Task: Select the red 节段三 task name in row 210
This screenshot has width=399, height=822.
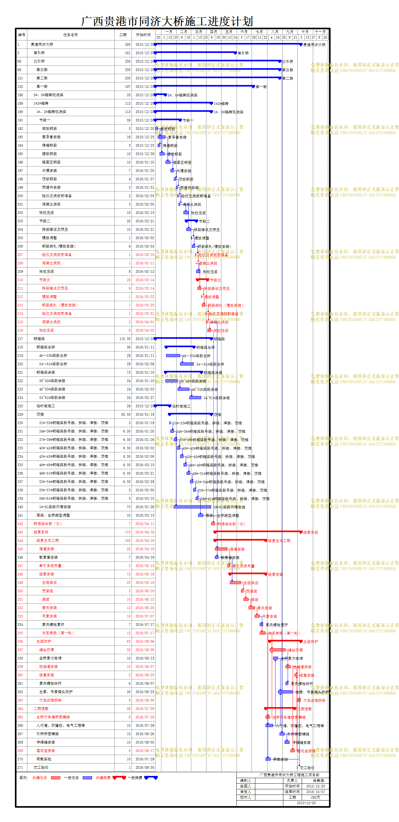Action: [x=44, y=280]
